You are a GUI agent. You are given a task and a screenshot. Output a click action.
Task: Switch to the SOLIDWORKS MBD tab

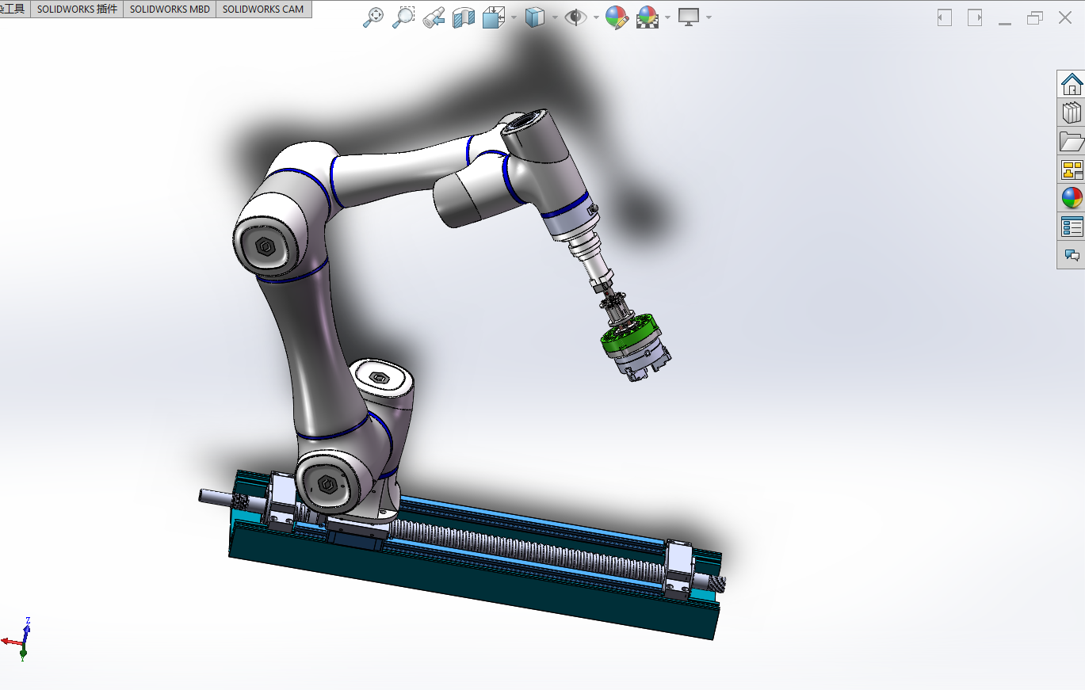coord(170,10)
